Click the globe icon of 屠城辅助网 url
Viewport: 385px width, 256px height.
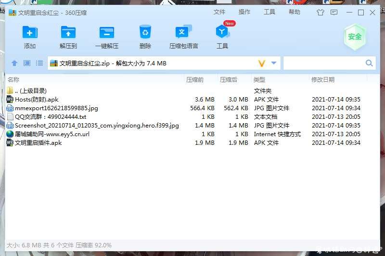tap(10, 134)
